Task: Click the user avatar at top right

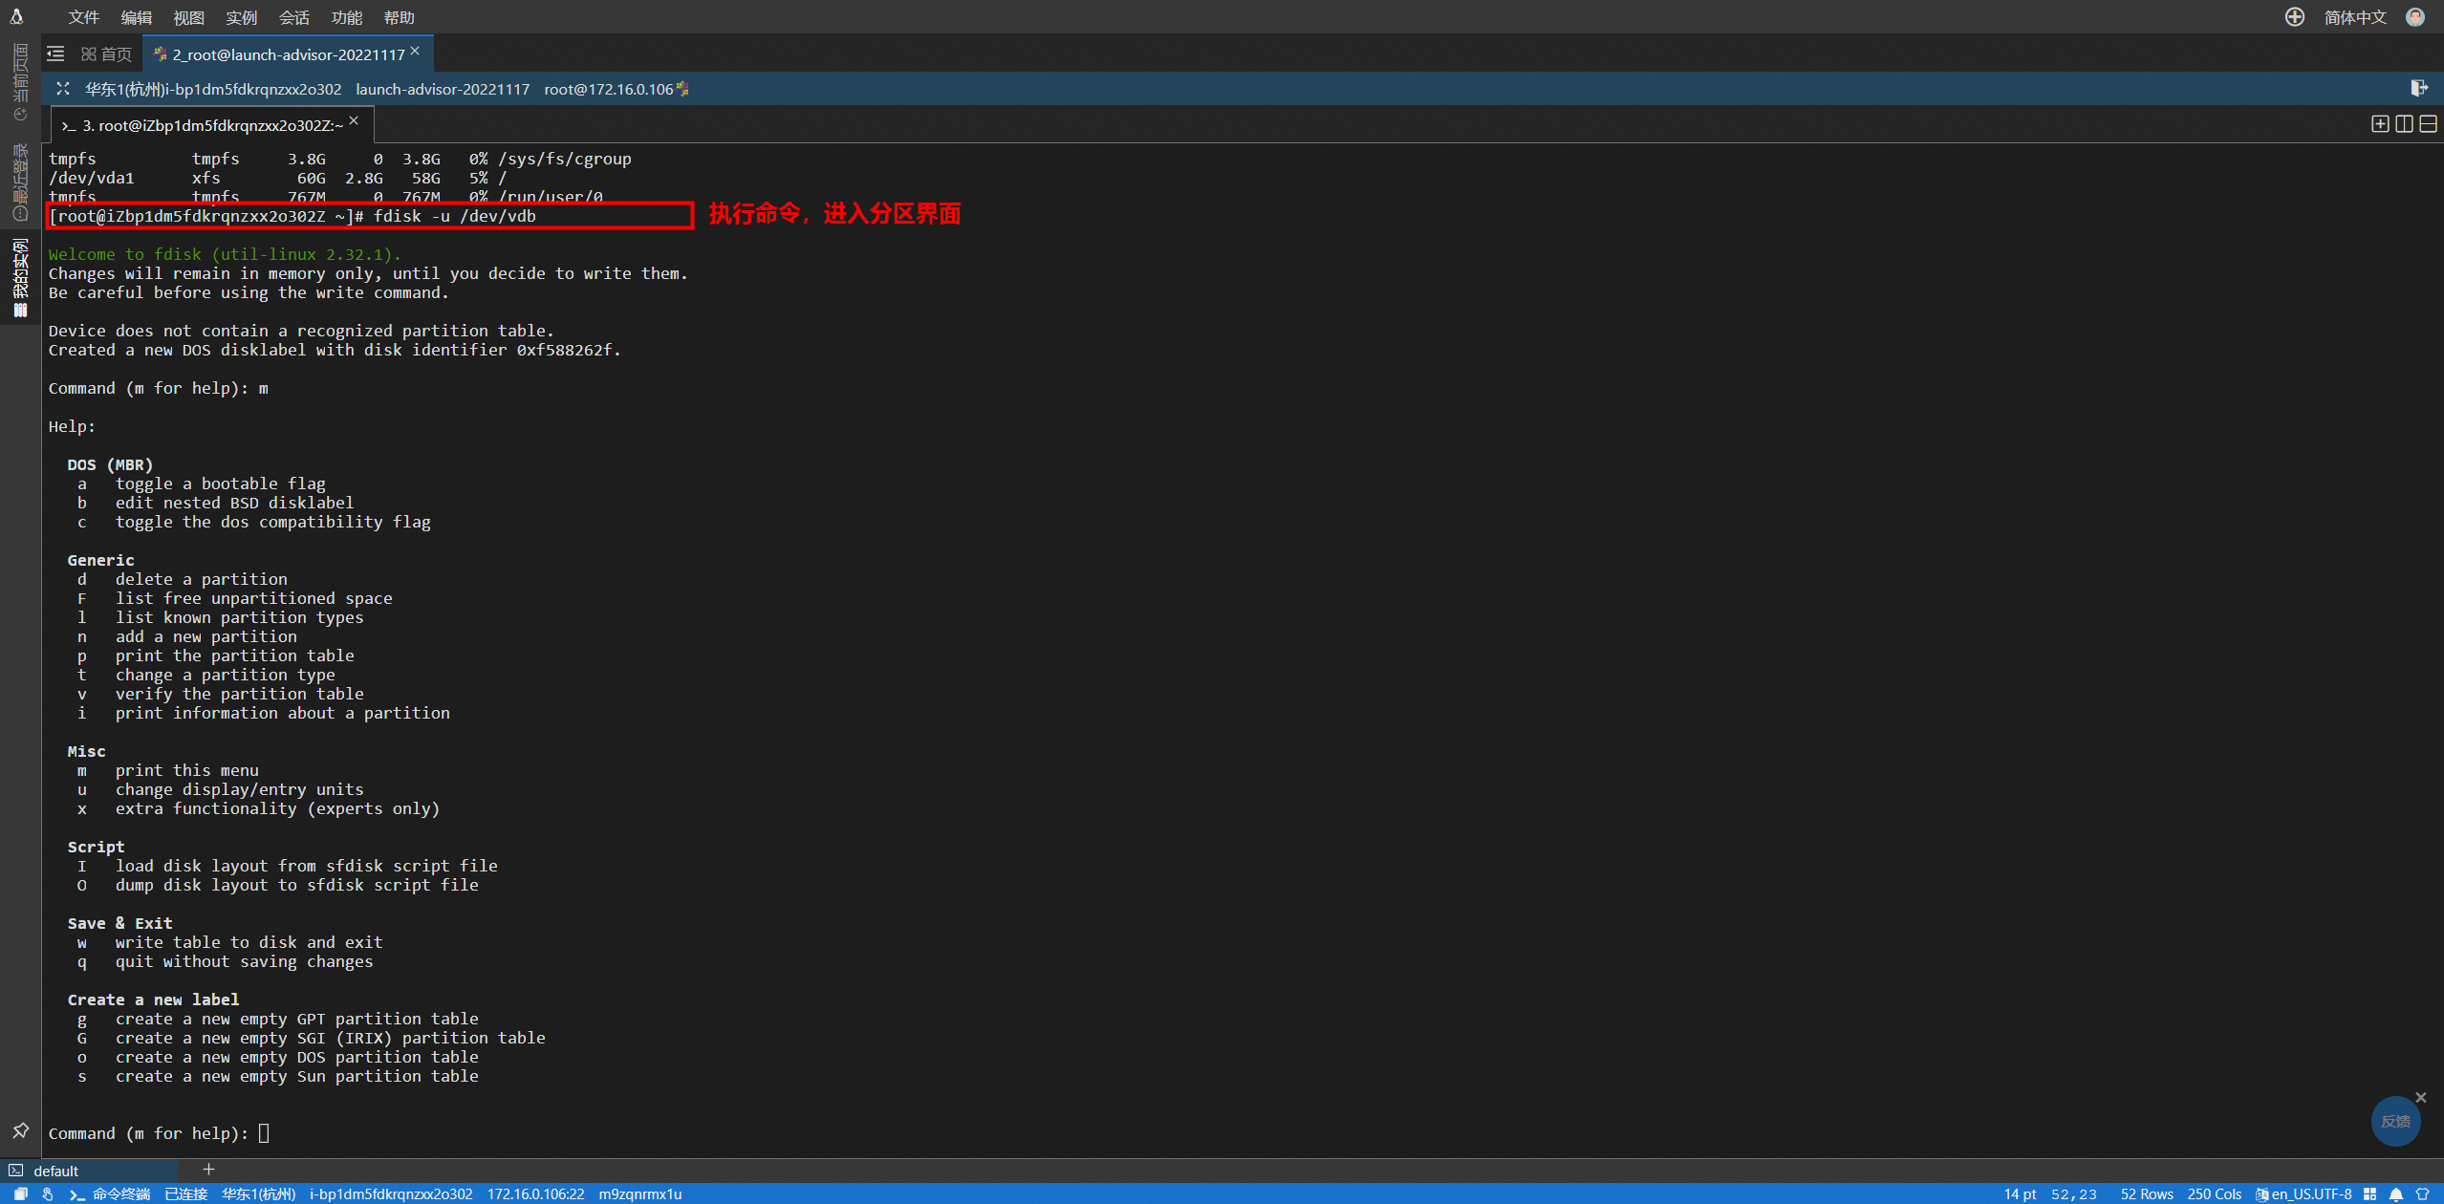Action: pos(2417,17)
